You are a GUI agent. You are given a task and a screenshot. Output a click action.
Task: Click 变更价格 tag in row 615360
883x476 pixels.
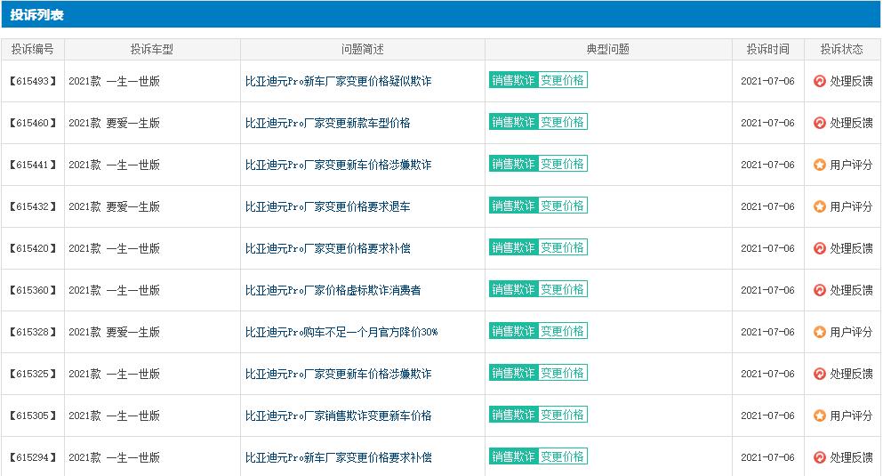[x=563, y=289]
